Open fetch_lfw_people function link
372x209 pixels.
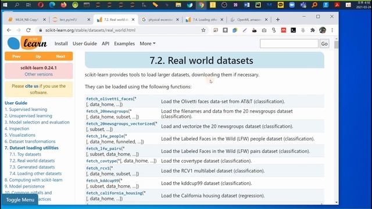tap(105, 136)
